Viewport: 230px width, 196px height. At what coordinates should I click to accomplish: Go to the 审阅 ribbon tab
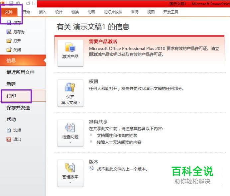tap(135, 12)
